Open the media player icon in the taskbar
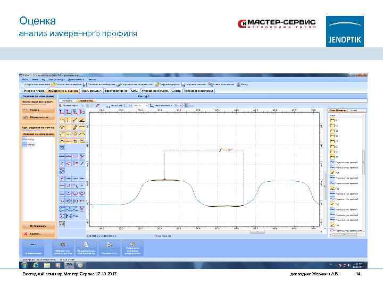 coord(58,265)
